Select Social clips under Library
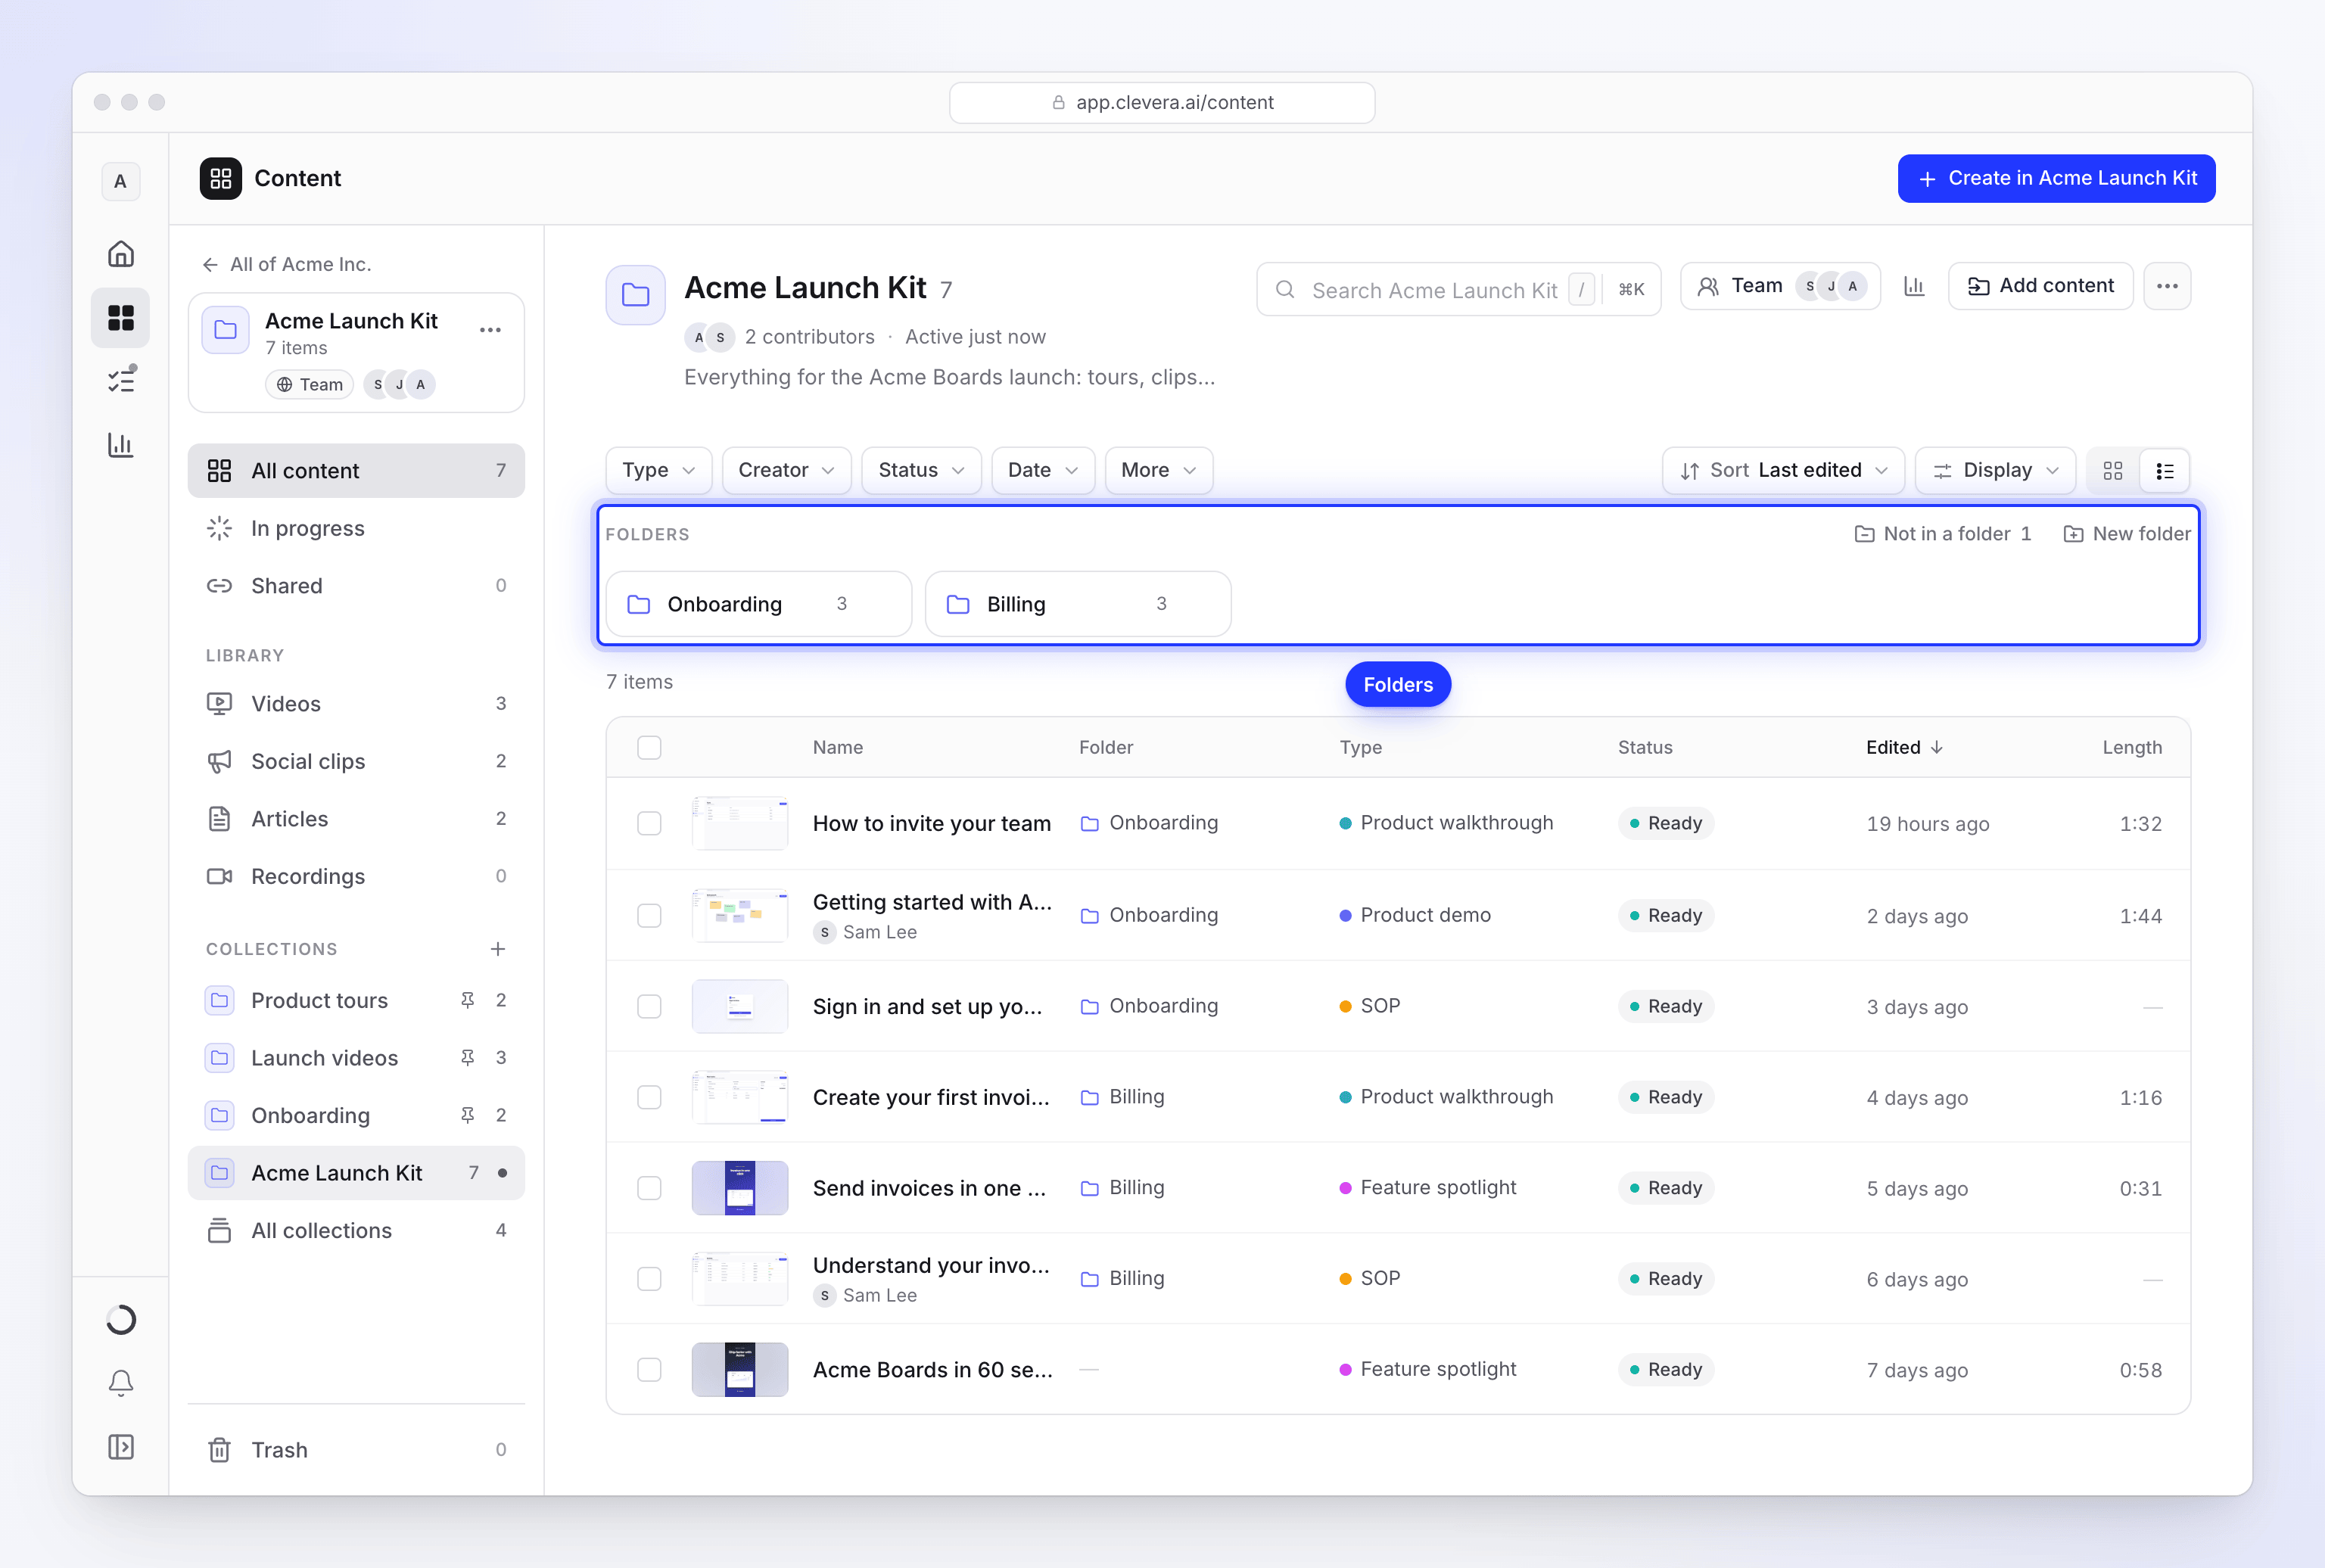 (x=356, y=762)
